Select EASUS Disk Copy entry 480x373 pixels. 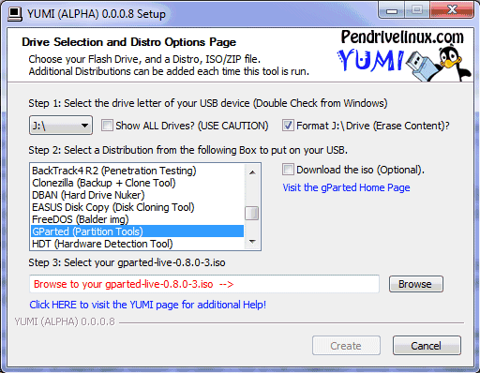[x=137, y=207]
